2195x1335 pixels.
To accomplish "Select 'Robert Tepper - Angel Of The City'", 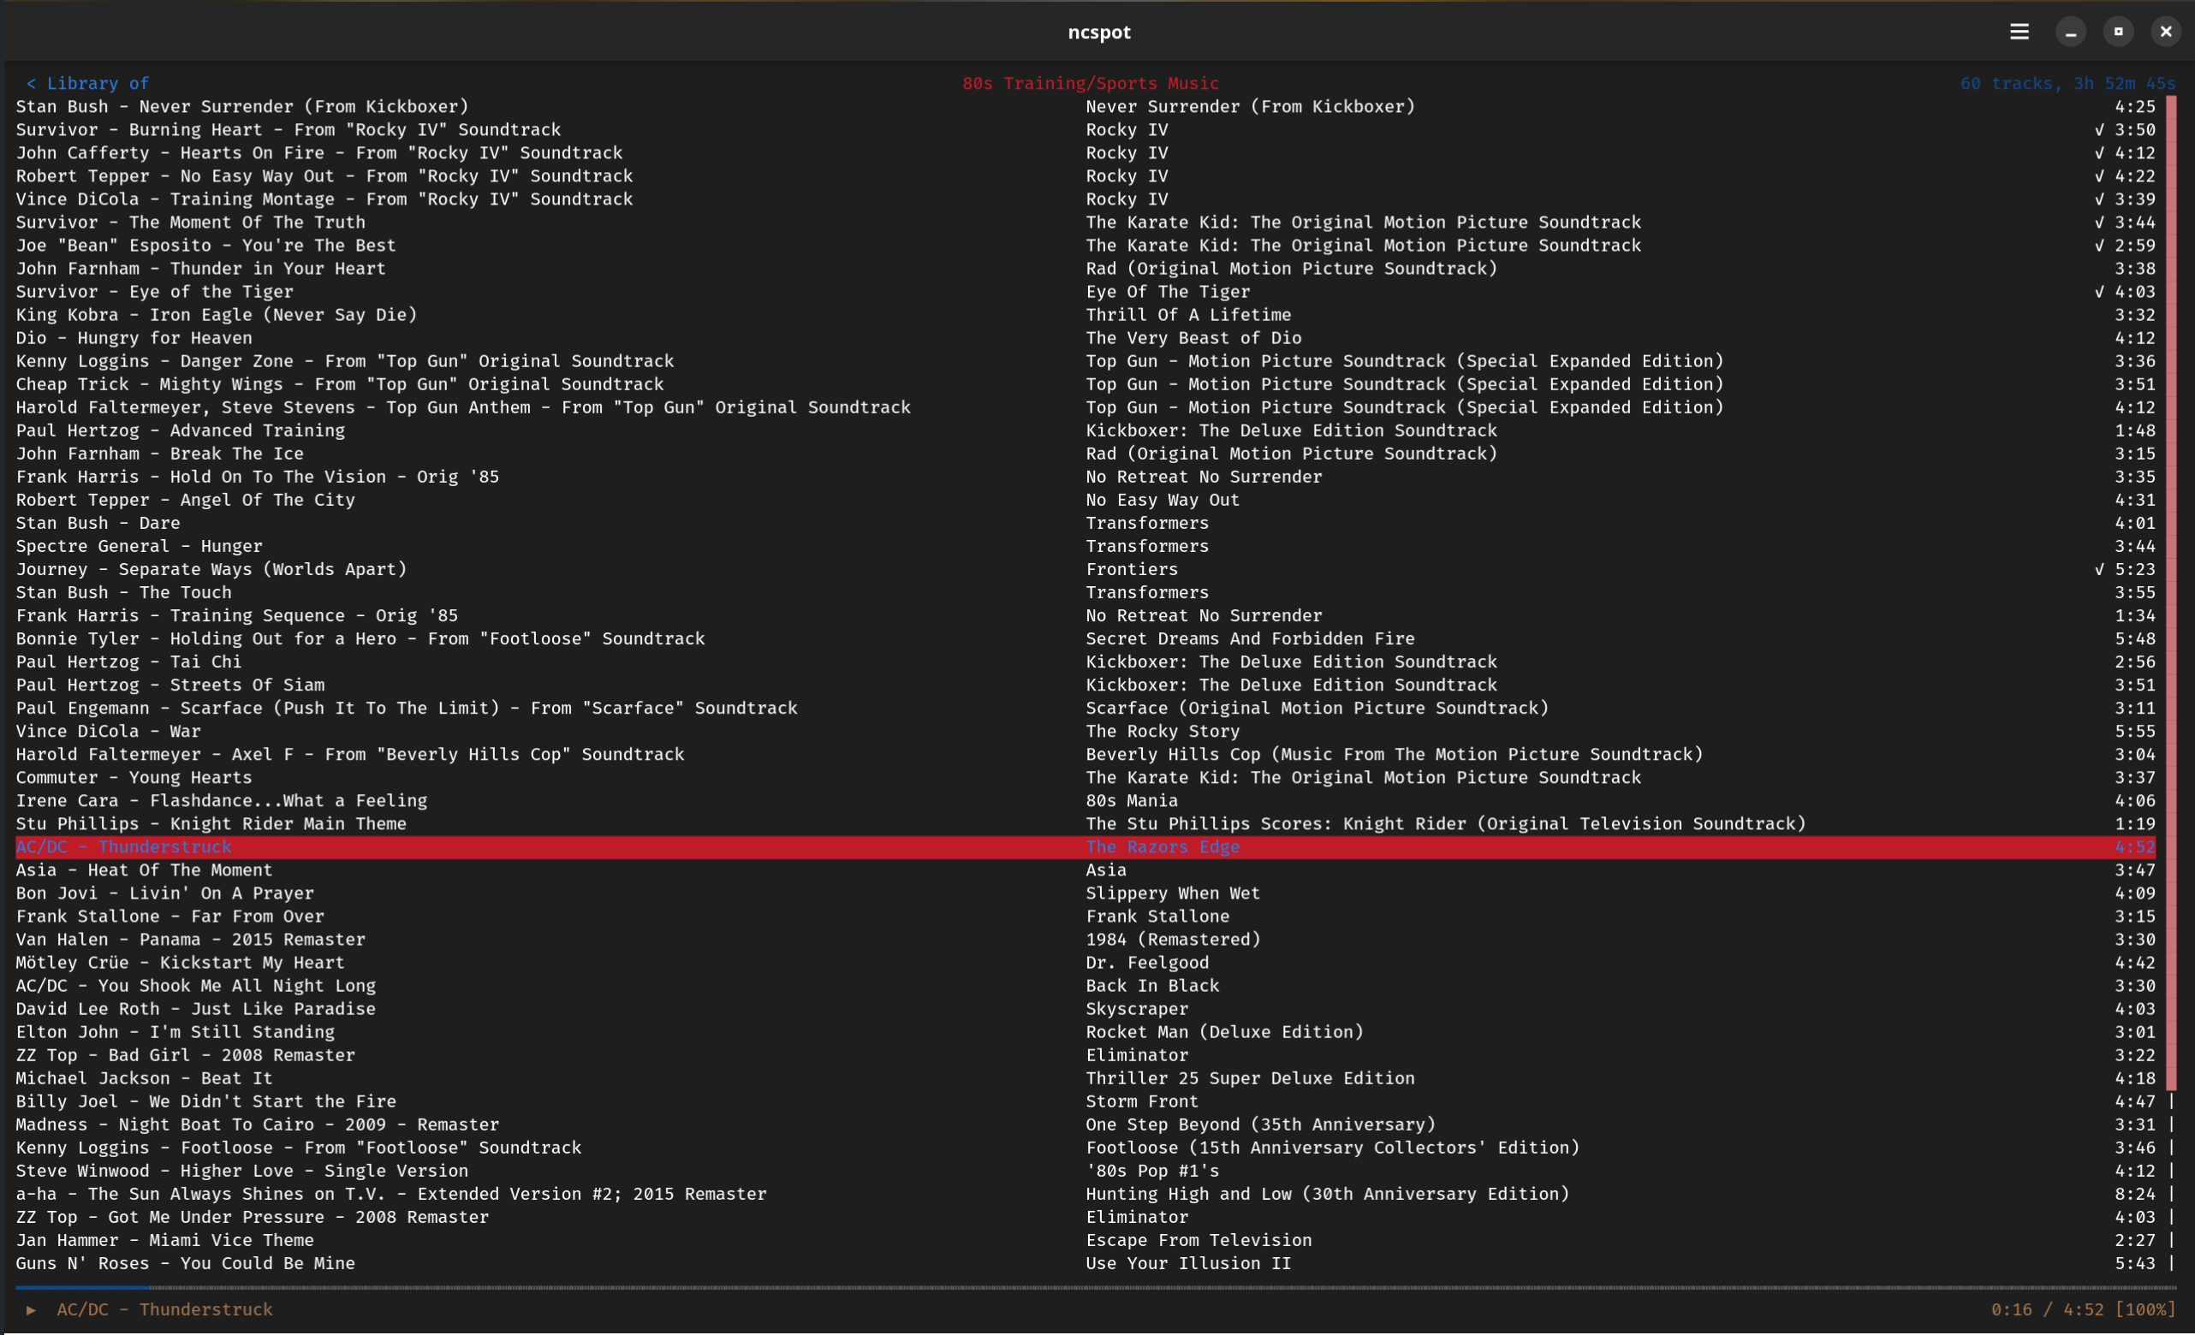I will coord(1086,501).
